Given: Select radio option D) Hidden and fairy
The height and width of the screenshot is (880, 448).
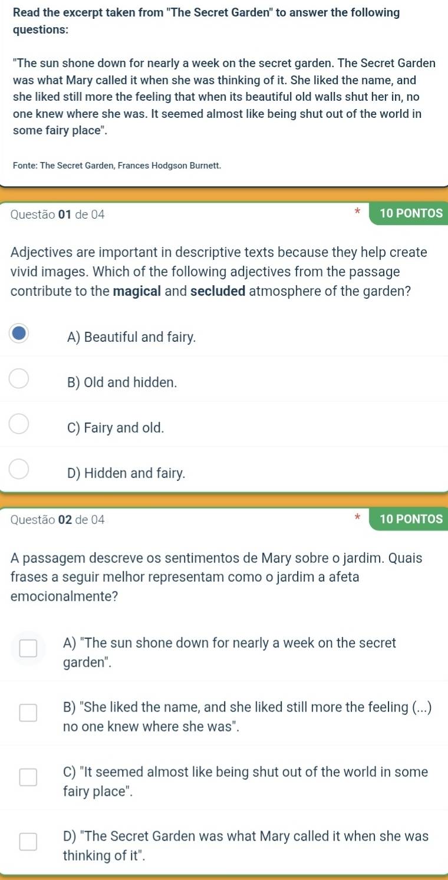Looking at the screenshot, I should click(x=19, y=470).
